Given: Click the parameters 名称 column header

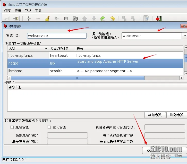Looking at the screenshot, I should [x=11, y=87].
